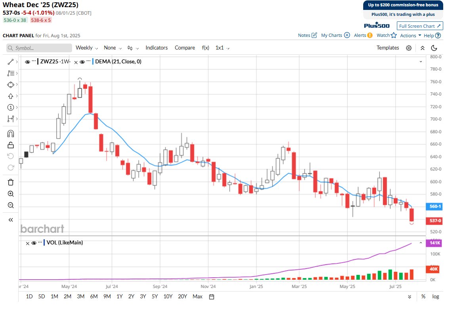
Task: Open the calendar date range picker
Action: (211, 297)
